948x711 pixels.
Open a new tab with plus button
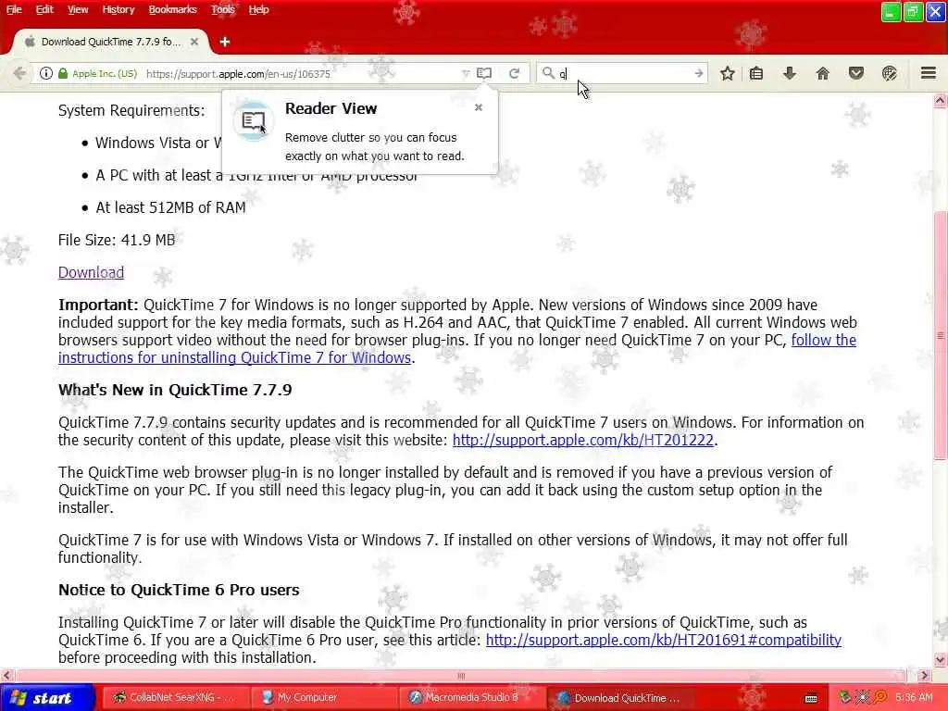pyautogui.click(x=225, y=42)
